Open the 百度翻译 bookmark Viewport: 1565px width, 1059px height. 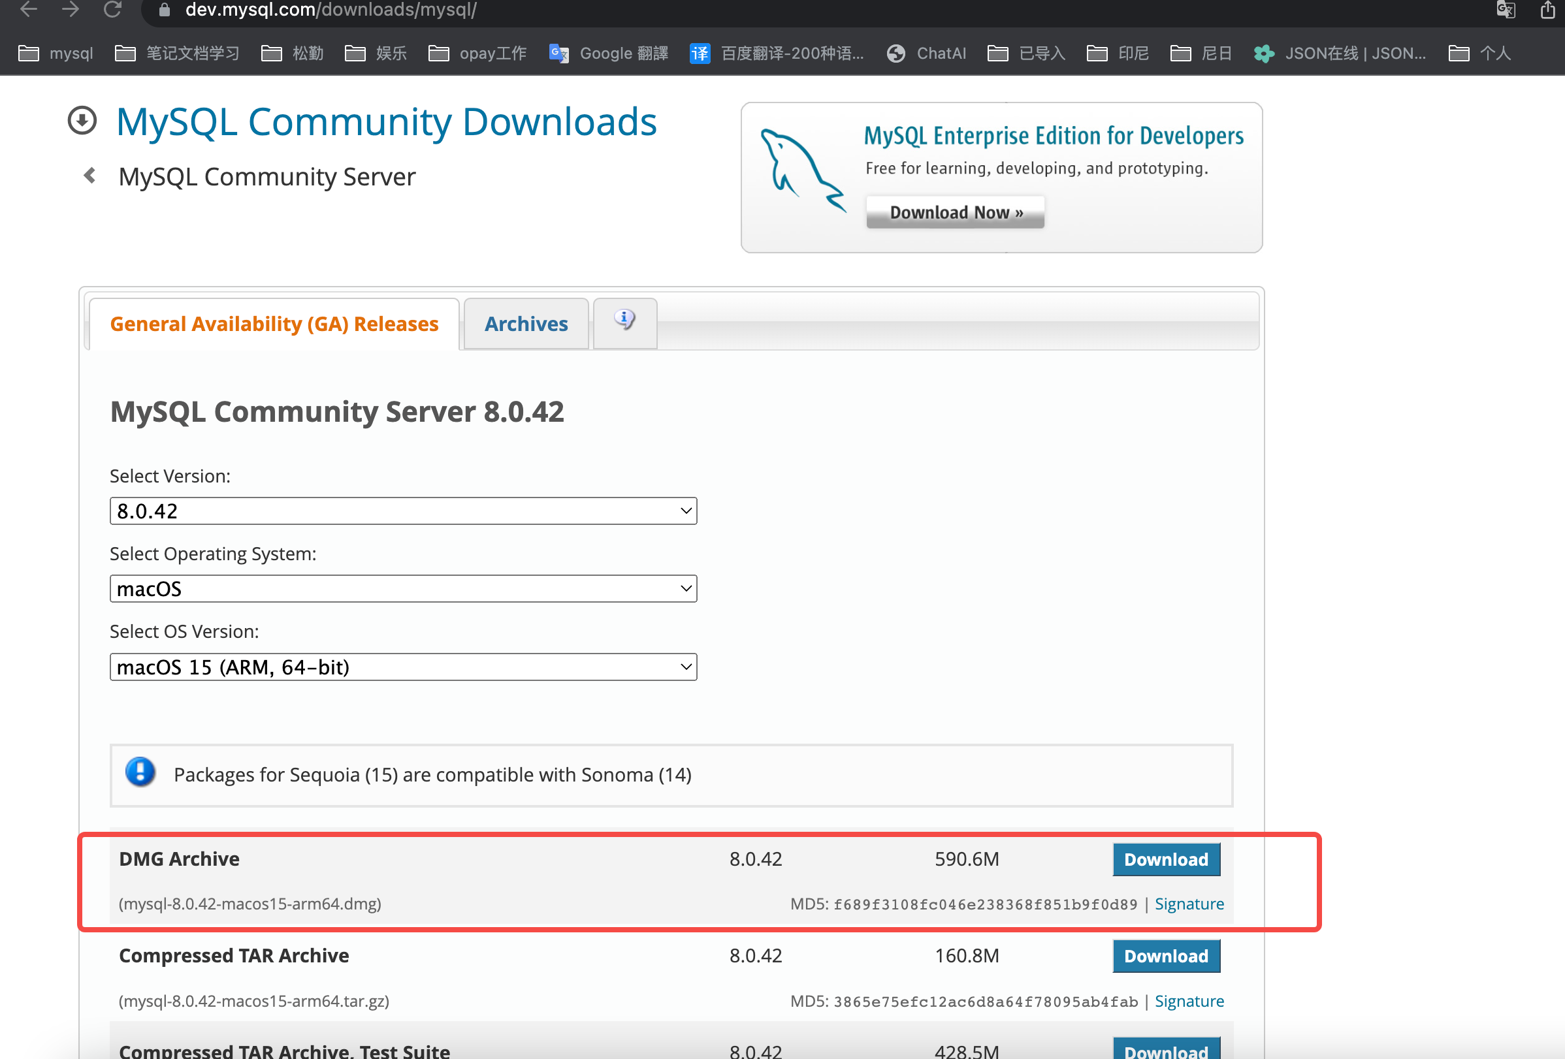tap(777, 53)
